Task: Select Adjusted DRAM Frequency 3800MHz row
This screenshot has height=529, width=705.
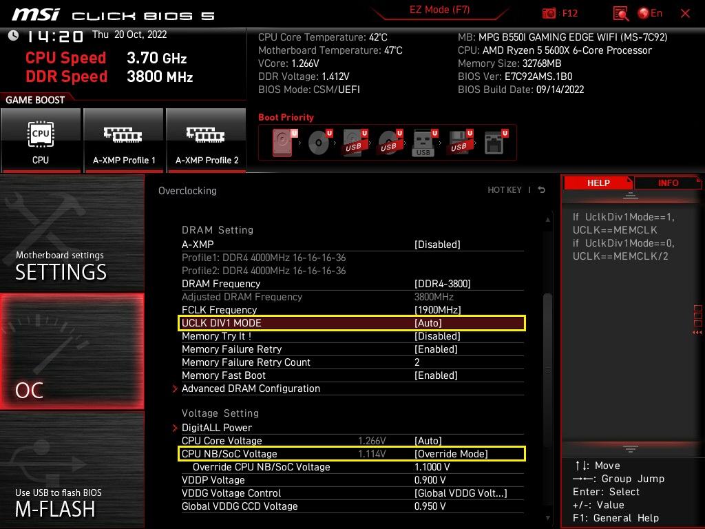Action: click(x=352, y=297)
